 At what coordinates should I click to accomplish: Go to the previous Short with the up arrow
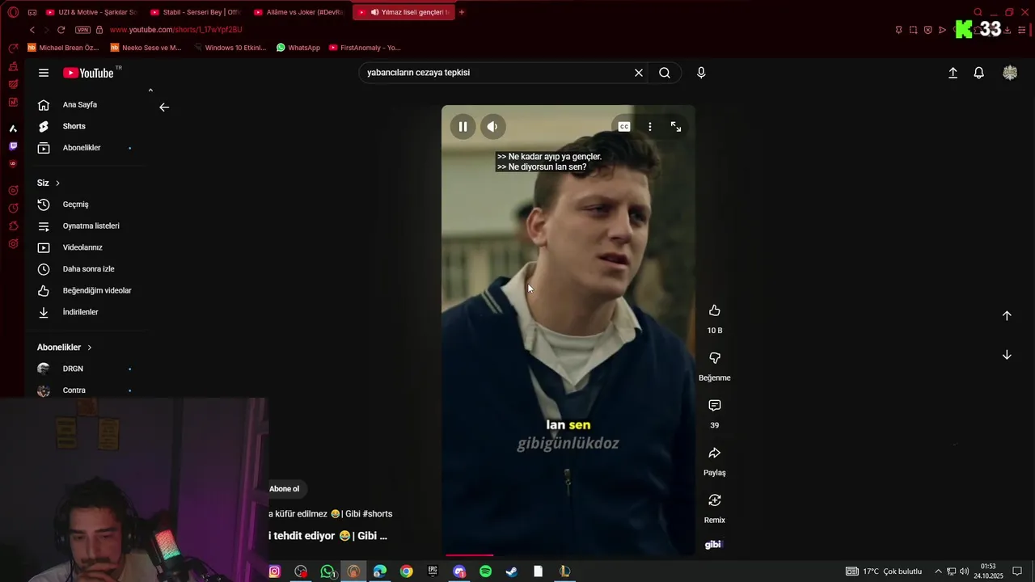coord(1007,316)
